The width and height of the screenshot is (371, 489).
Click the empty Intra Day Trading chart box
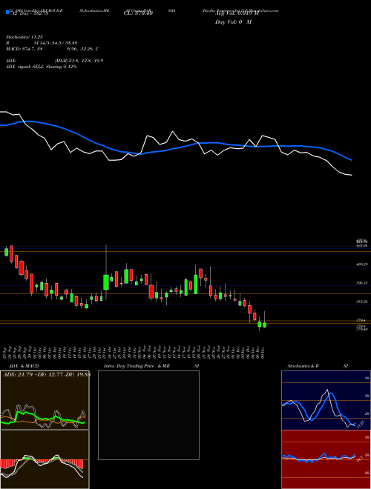[148, 415]
